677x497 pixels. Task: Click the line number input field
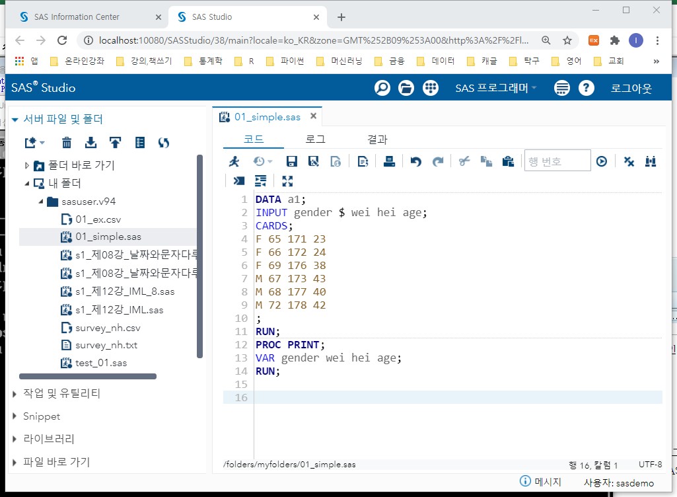tap(557, 161)
